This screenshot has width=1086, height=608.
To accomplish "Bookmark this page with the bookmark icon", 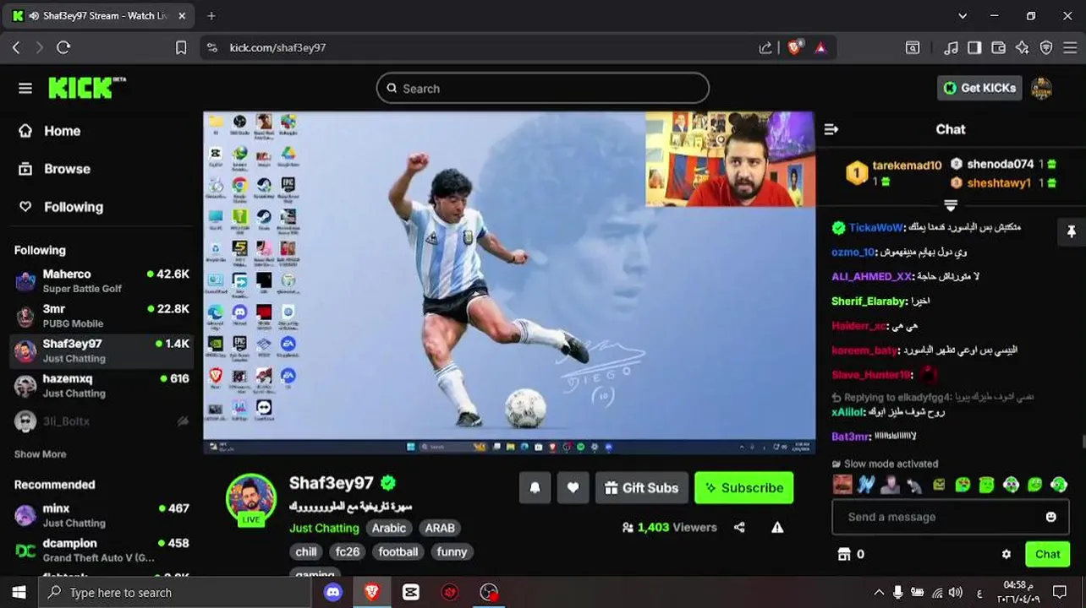I will (x=181, y=48).
